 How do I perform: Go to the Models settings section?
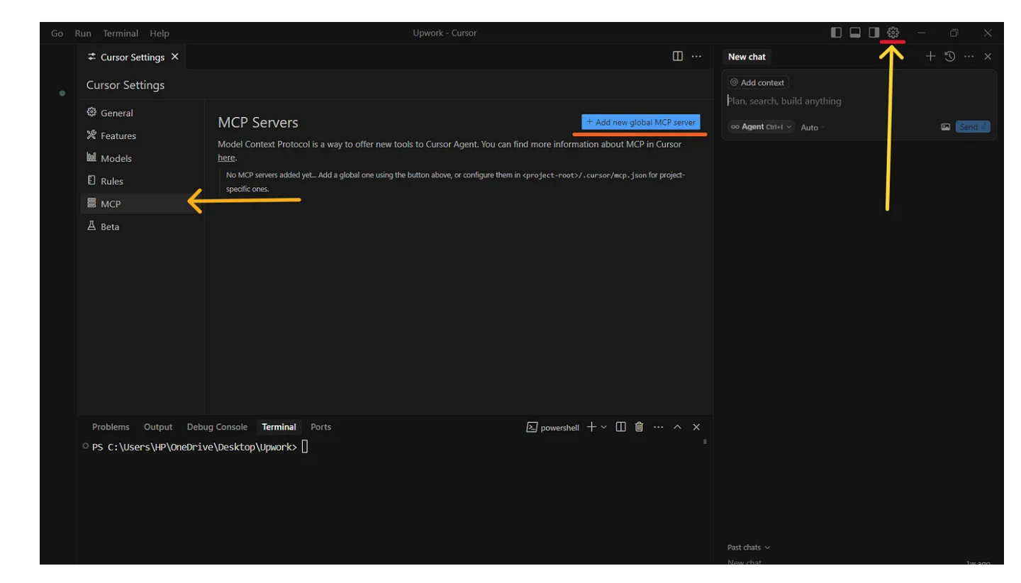tap(141, 158)
